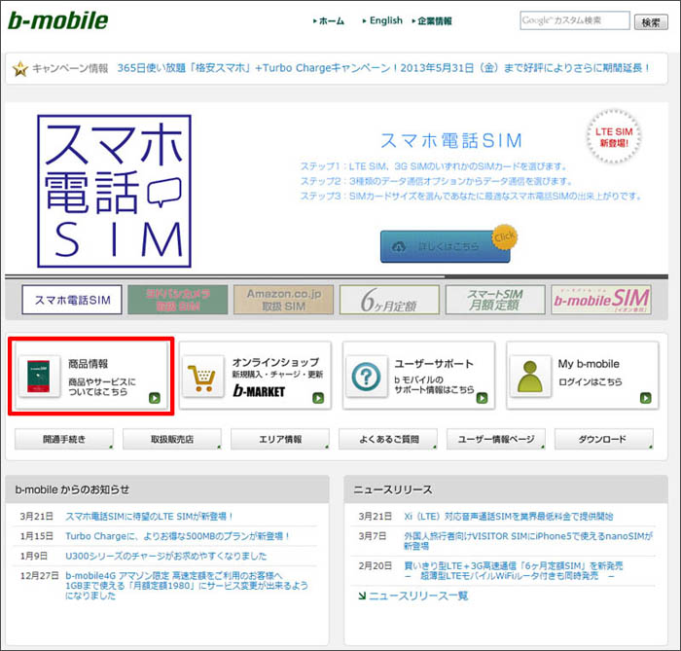Screen dimensions: 681x651
Task: Open U300シリーズ charge notice
Action: (166, 556)
